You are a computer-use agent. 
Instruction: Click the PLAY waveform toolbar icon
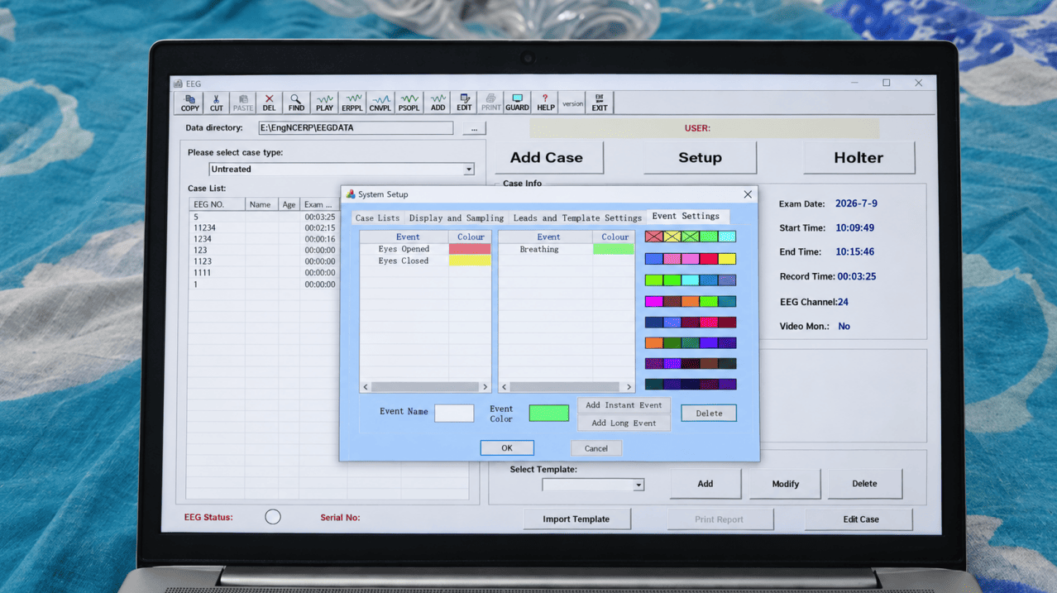pyautogui.click(x=324, y=103)
